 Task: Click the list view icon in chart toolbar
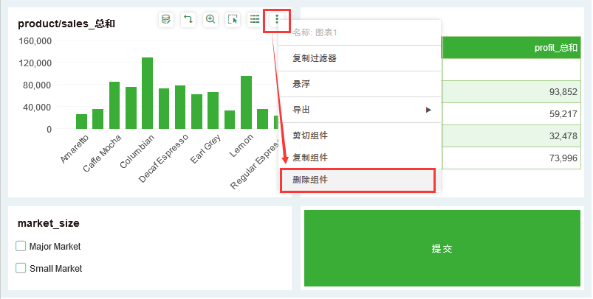click(x=255, y=20)
